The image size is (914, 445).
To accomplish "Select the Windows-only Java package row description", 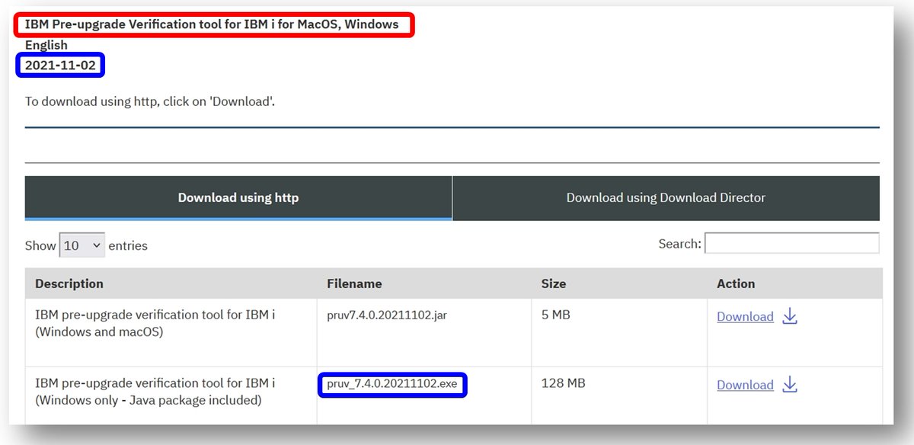I will 152,391.
